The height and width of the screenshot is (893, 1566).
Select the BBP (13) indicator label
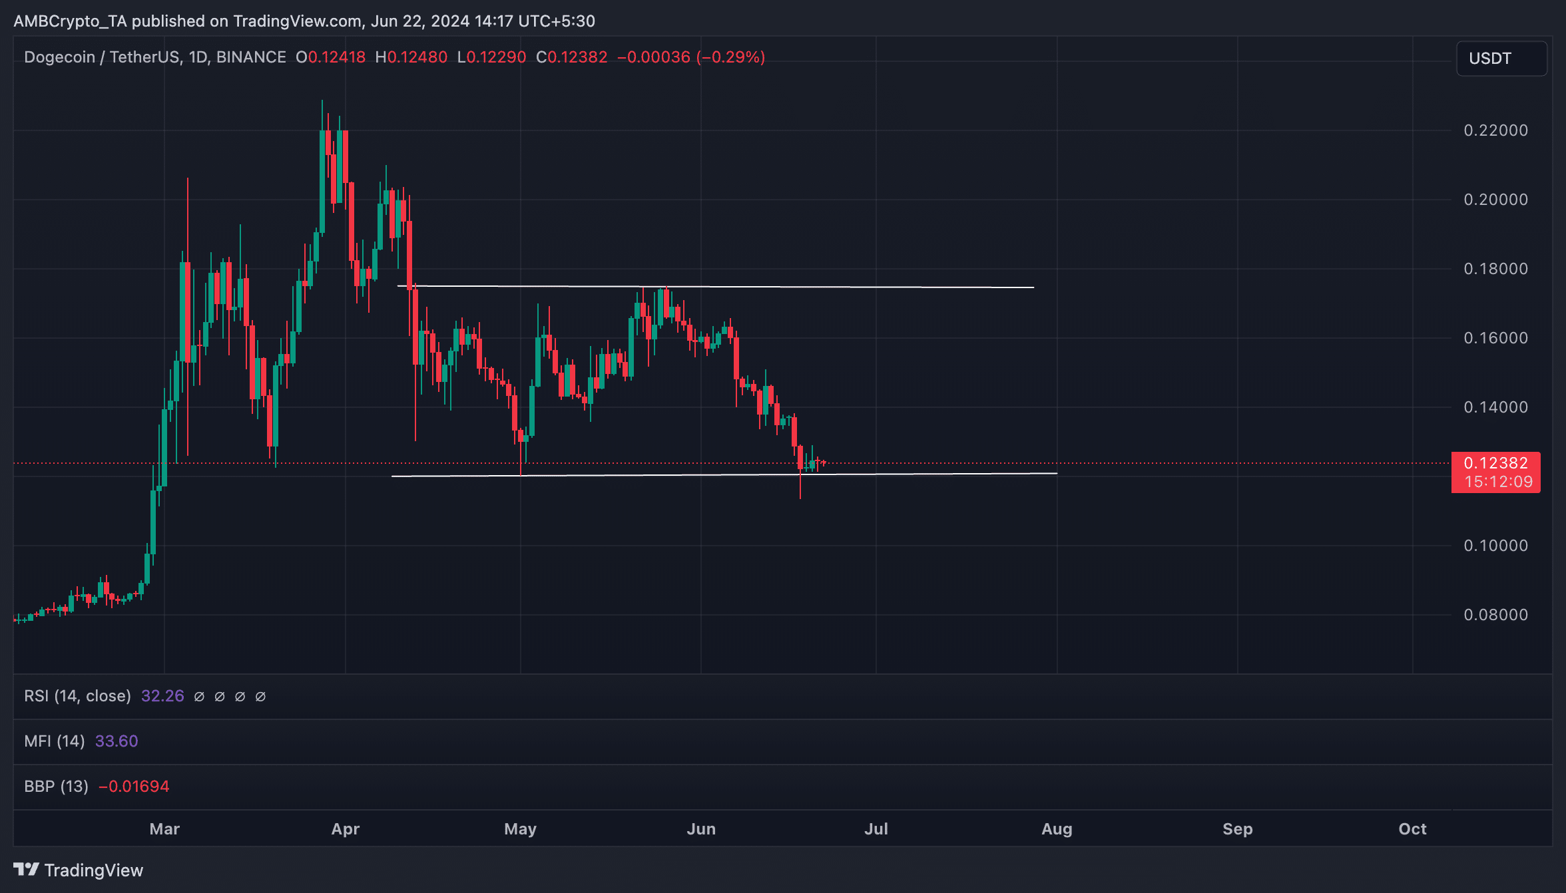coord(57,787)
